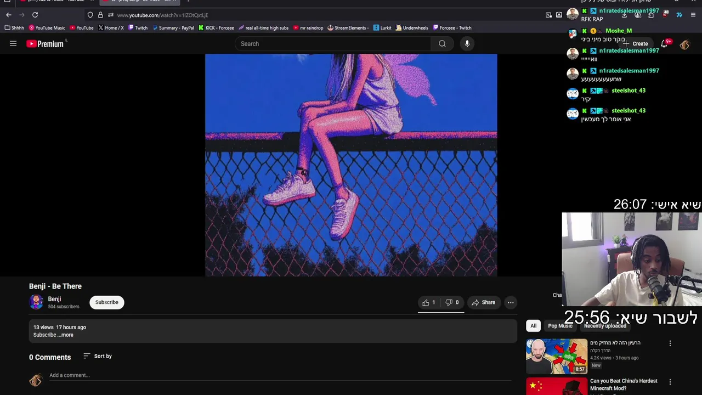Open the Forceee - Twitch bookmark
This screenshot has width=702, height=395.
452,28
